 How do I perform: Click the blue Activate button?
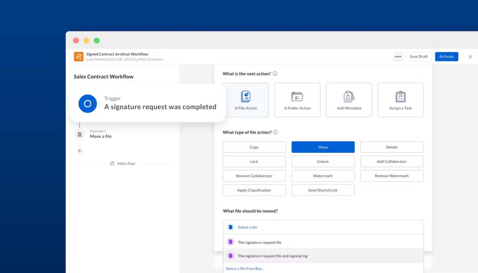tap(446, 57)
